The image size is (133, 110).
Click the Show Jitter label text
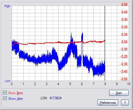click(16, 99)
